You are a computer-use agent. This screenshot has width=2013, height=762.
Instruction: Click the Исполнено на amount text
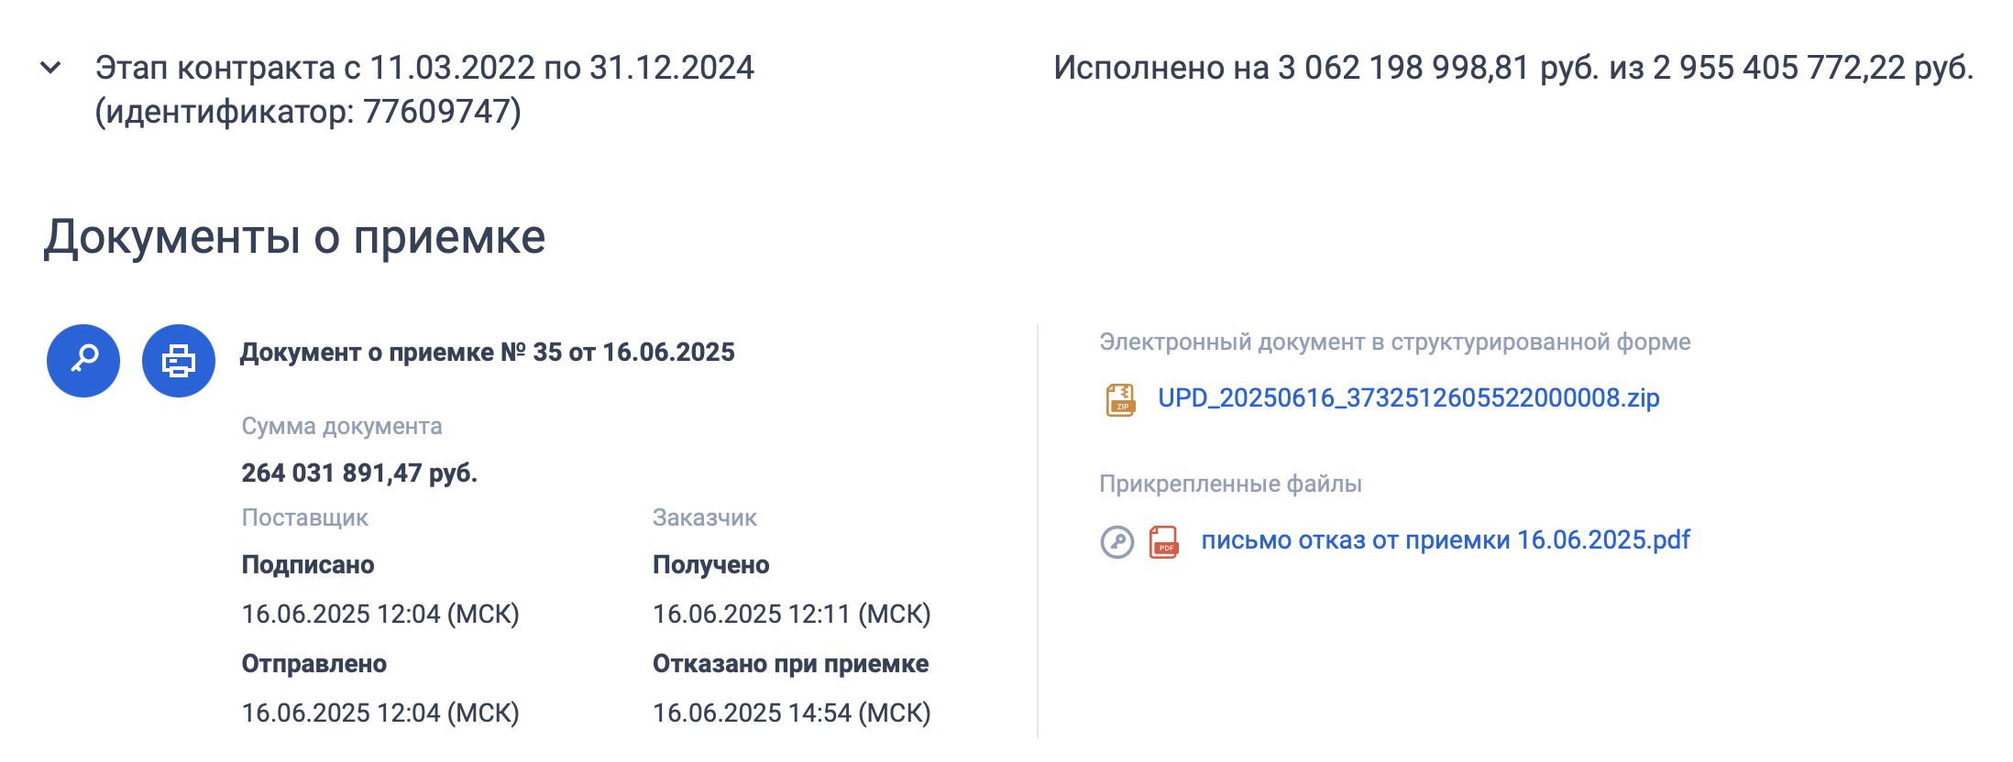coord(1512,68)
